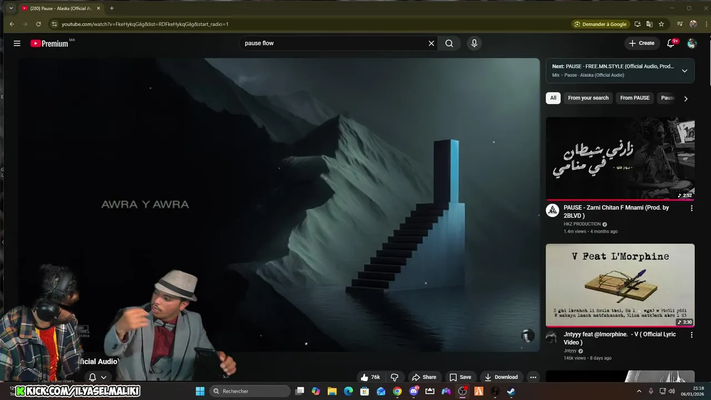Select the From your search chip

[588, 98]
